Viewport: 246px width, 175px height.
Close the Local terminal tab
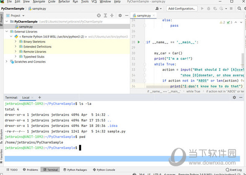coord(32,97)
